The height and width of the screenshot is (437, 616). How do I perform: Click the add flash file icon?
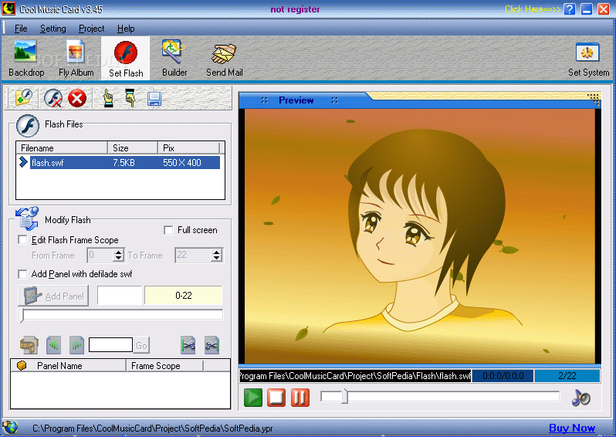tap(23, 98)
